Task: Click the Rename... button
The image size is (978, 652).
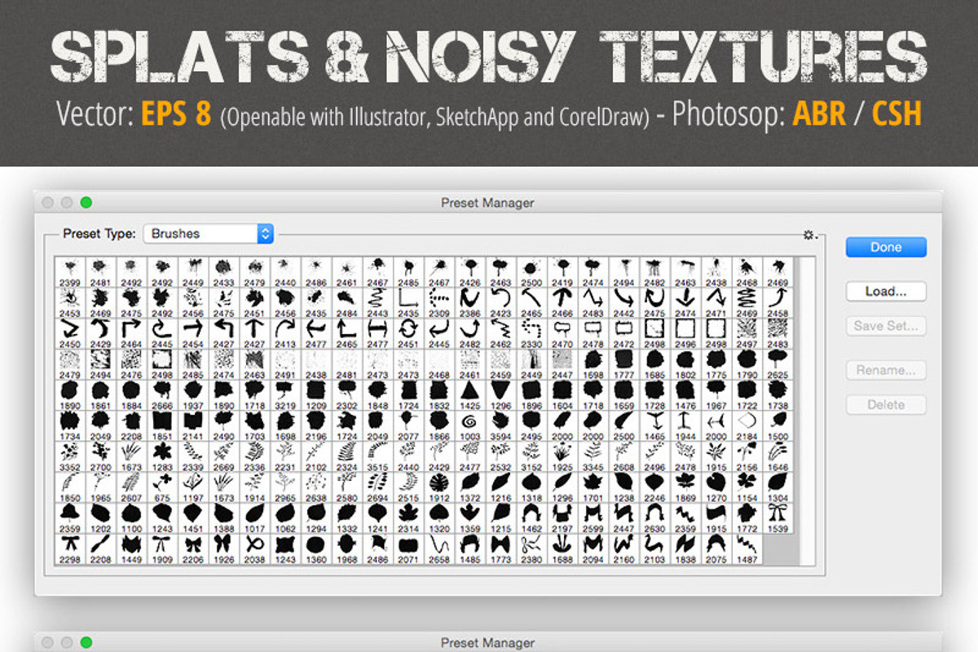Action: (886, 370)
